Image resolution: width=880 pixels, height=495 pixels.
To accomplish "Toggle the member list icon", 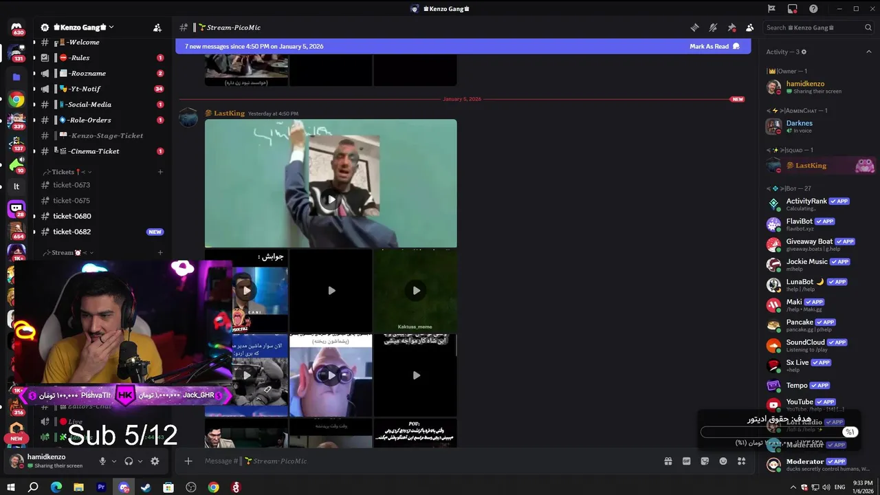I will click(x=749, y=27).
